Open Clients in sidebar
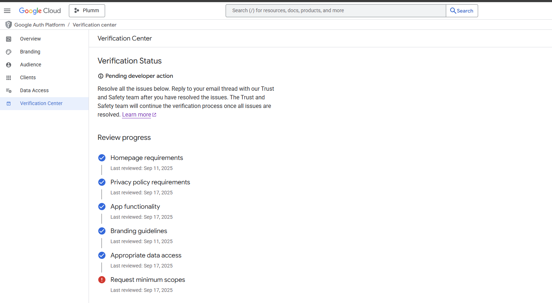 point(44,77)
